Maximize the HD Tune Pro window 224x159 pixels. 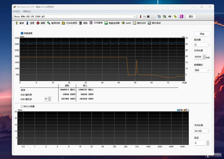click(x=202, y=7)
